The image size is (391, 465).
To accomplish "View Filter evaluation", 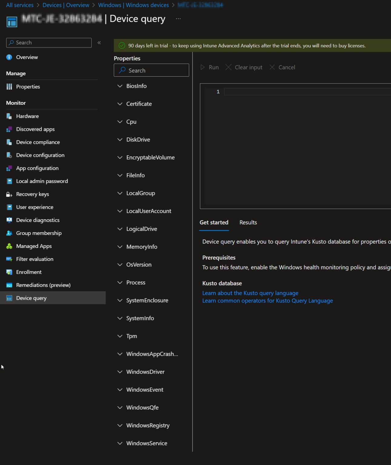I will [x=34, y=259].
